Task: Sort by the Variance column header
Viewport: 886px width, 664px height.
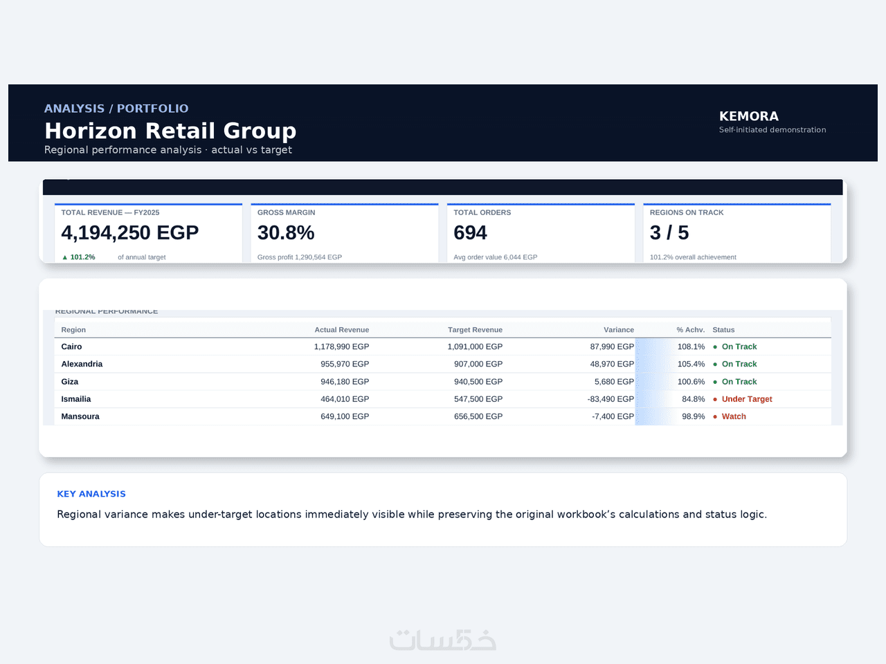Action: coord(619,330)
